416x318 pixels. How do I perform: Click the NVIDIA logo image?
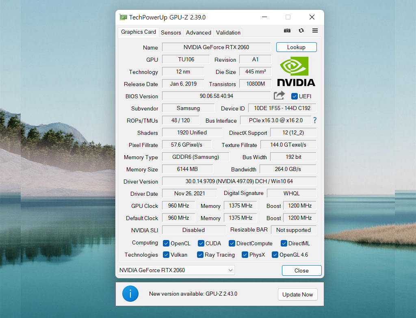click(x=296, y=71)
